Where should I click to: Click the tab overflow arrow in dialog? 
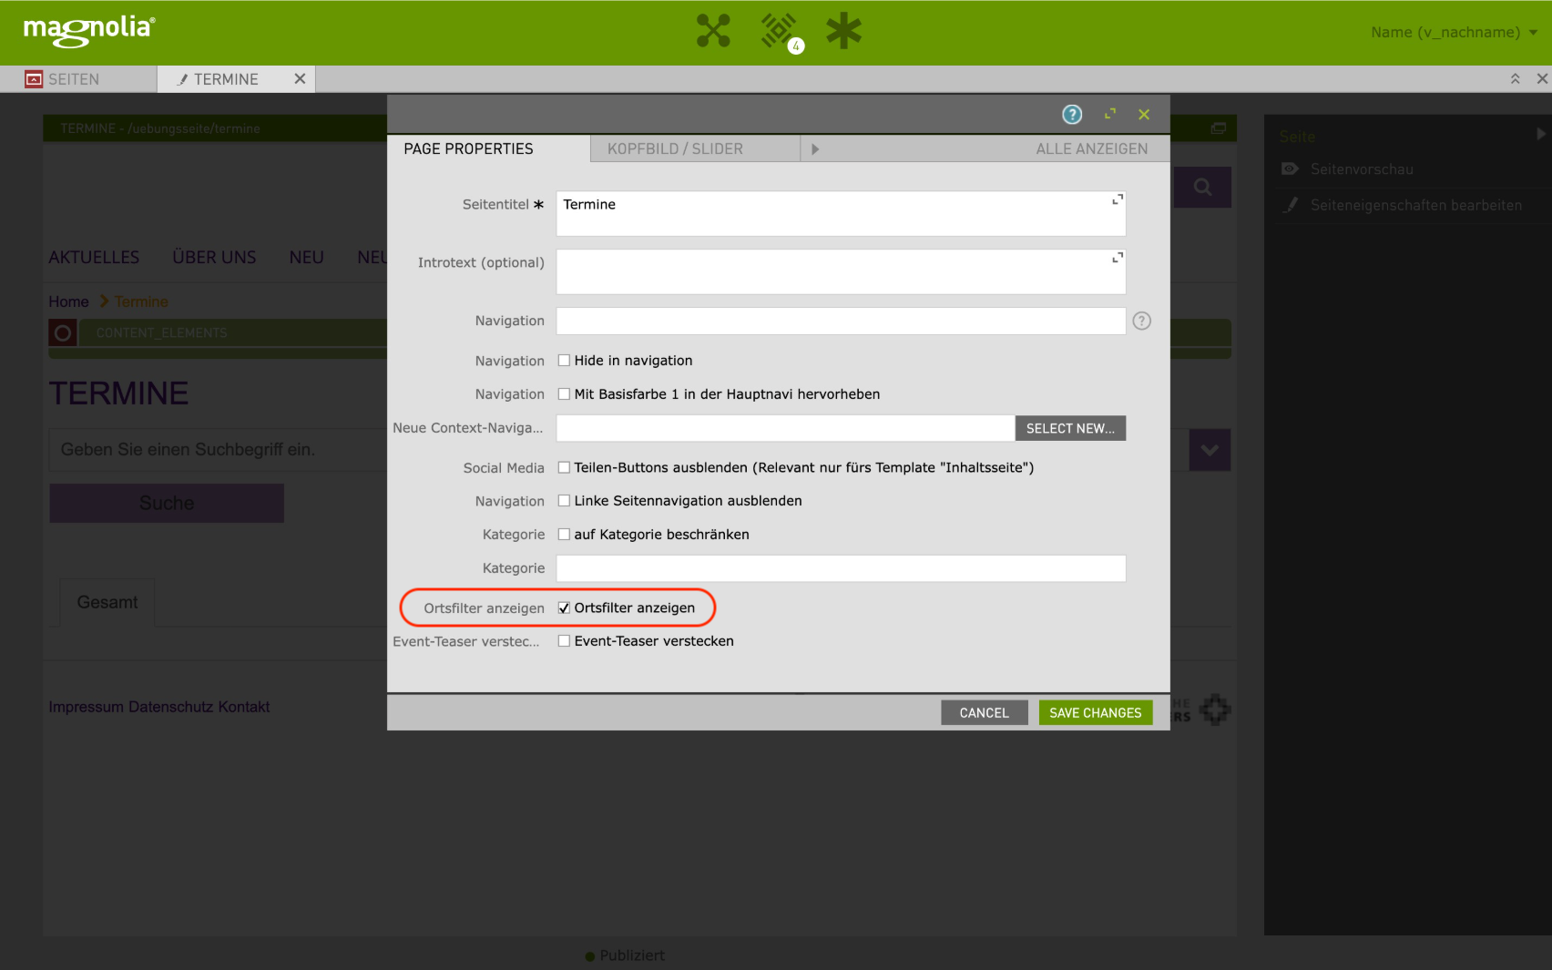815,148
